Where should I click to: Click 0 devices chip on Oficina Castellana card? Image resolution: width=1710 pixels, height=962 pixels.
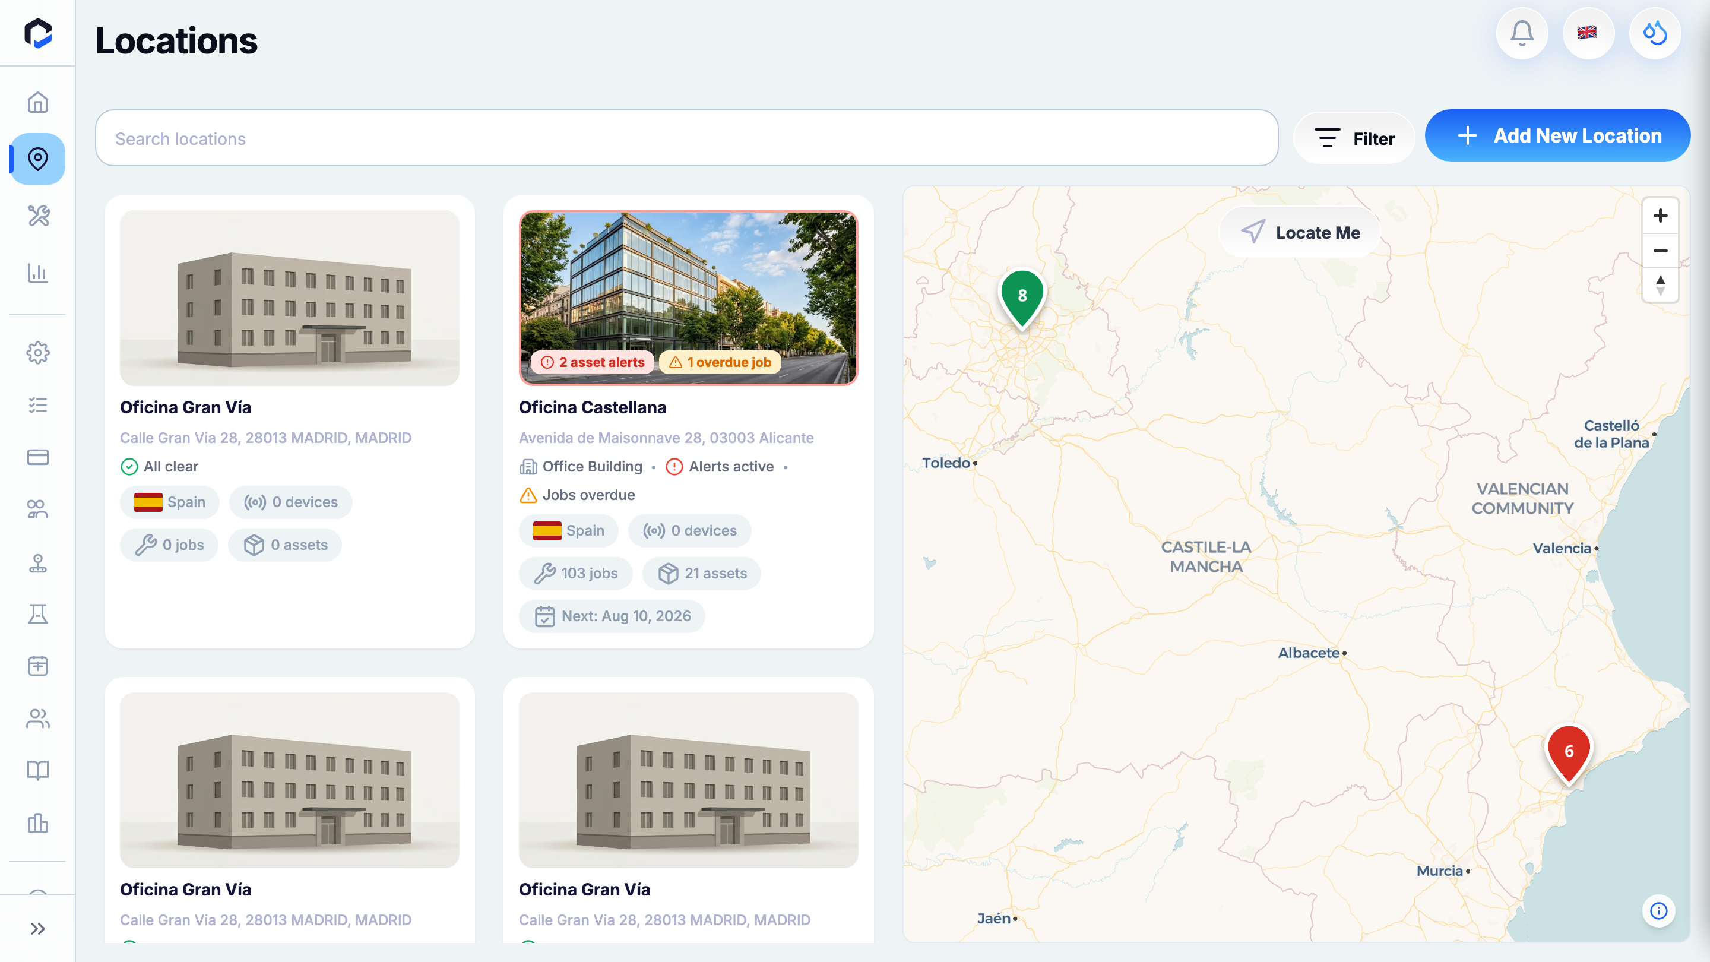pyautogui.click(x=690, y=530)
